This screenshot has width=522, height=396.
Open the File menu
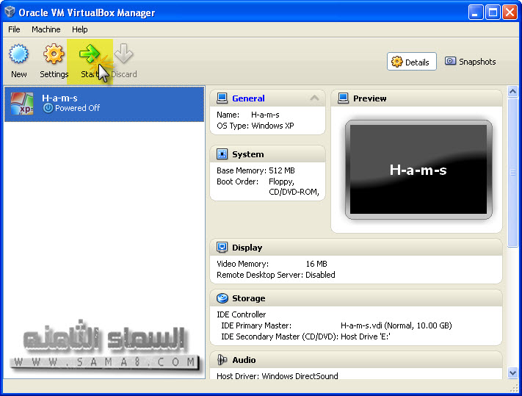15,29
